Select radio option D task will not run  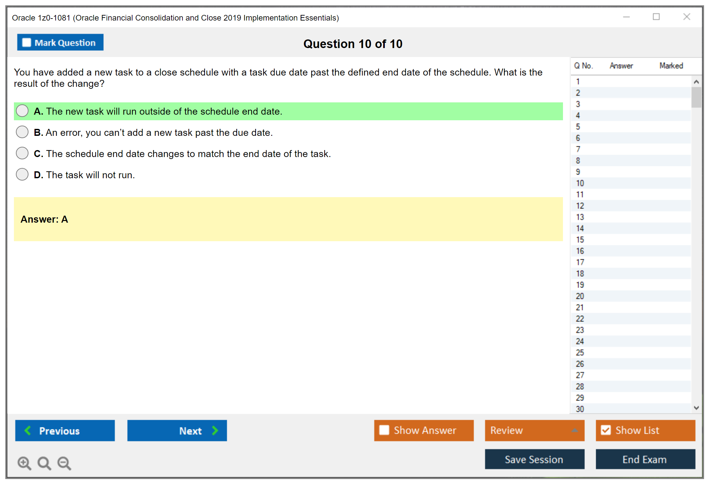(x=22, y=174)
